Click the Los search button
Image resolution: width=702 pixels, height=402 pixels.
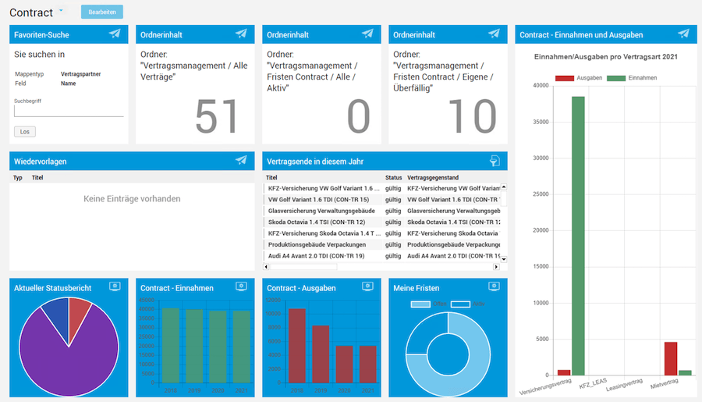[x=25, y=132]
